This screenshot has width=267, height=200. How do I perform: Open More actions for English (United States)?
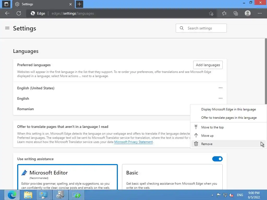pyautogui.click(x=221, y=88)
